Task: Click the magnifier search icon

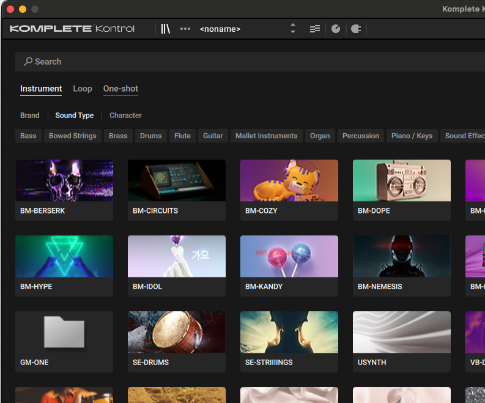Action: pos(28,62)
